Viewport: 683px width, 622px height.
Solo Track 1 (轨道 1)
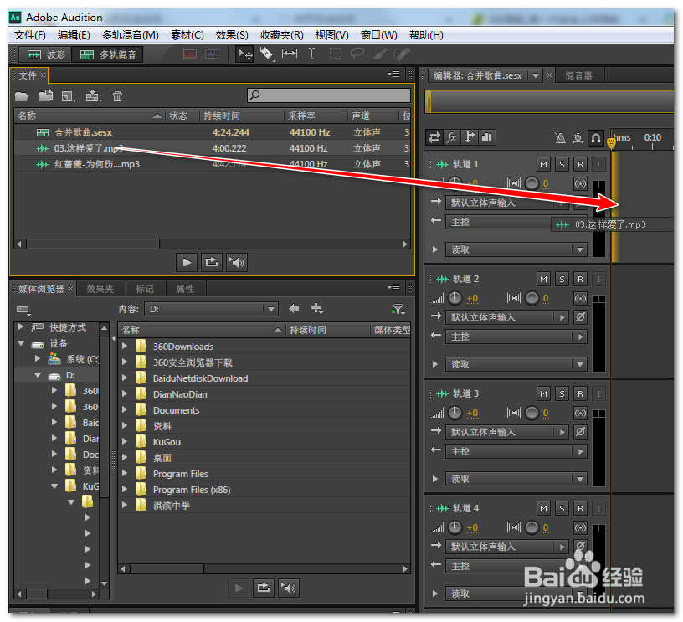[x=562, y=164]
